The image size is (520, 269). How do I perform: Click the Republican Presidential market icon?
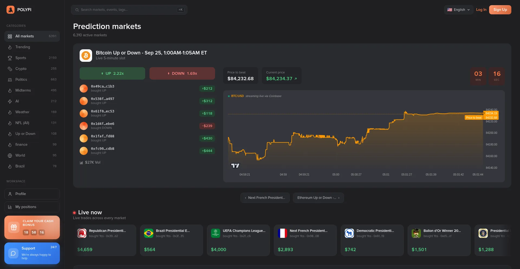82,233
